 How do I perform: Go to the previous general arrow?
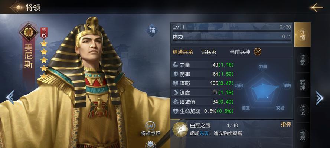click(10, 97)
